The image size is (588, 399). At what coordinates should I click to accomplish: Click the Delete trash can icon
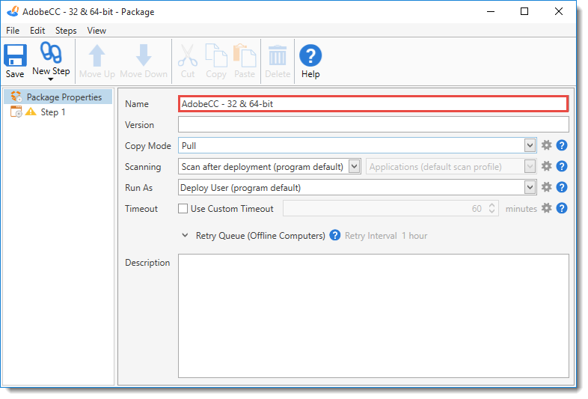(278, 55)
